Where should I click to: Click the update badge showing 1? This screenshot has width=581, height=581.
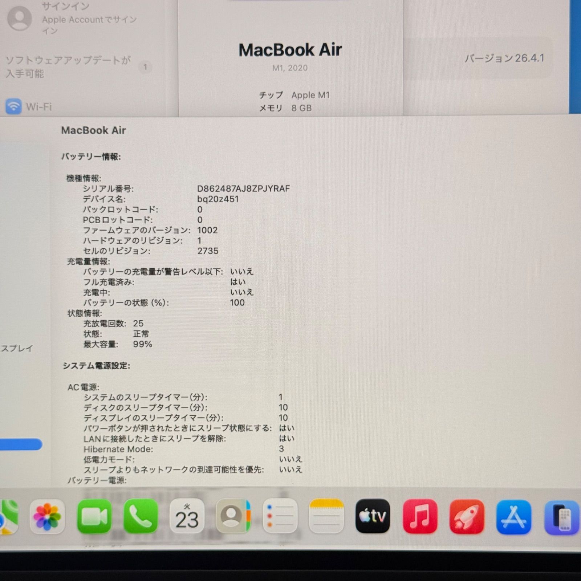click(x=145, y=67)
